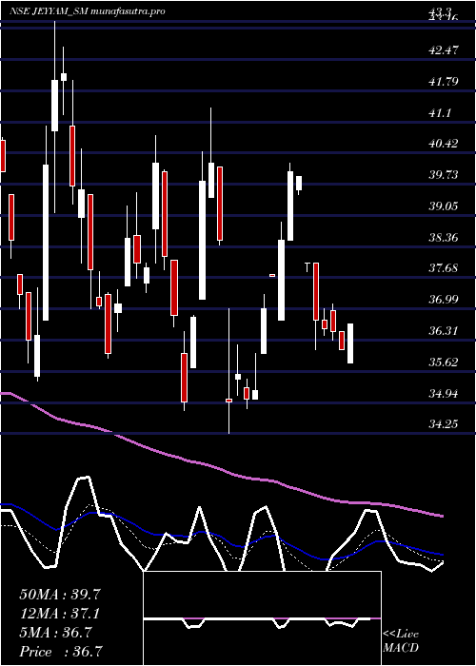Select the 41.1 price axis label
The height and width of the screenshot is (666, 476).
pos(441,112)
